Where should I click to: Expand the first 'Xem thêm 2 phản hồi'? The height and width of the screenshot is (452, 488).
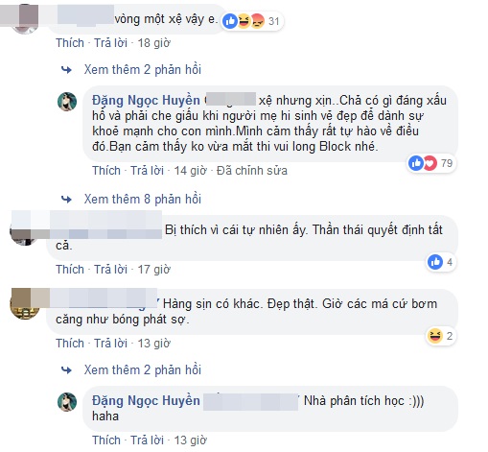[x=143, y=69]
